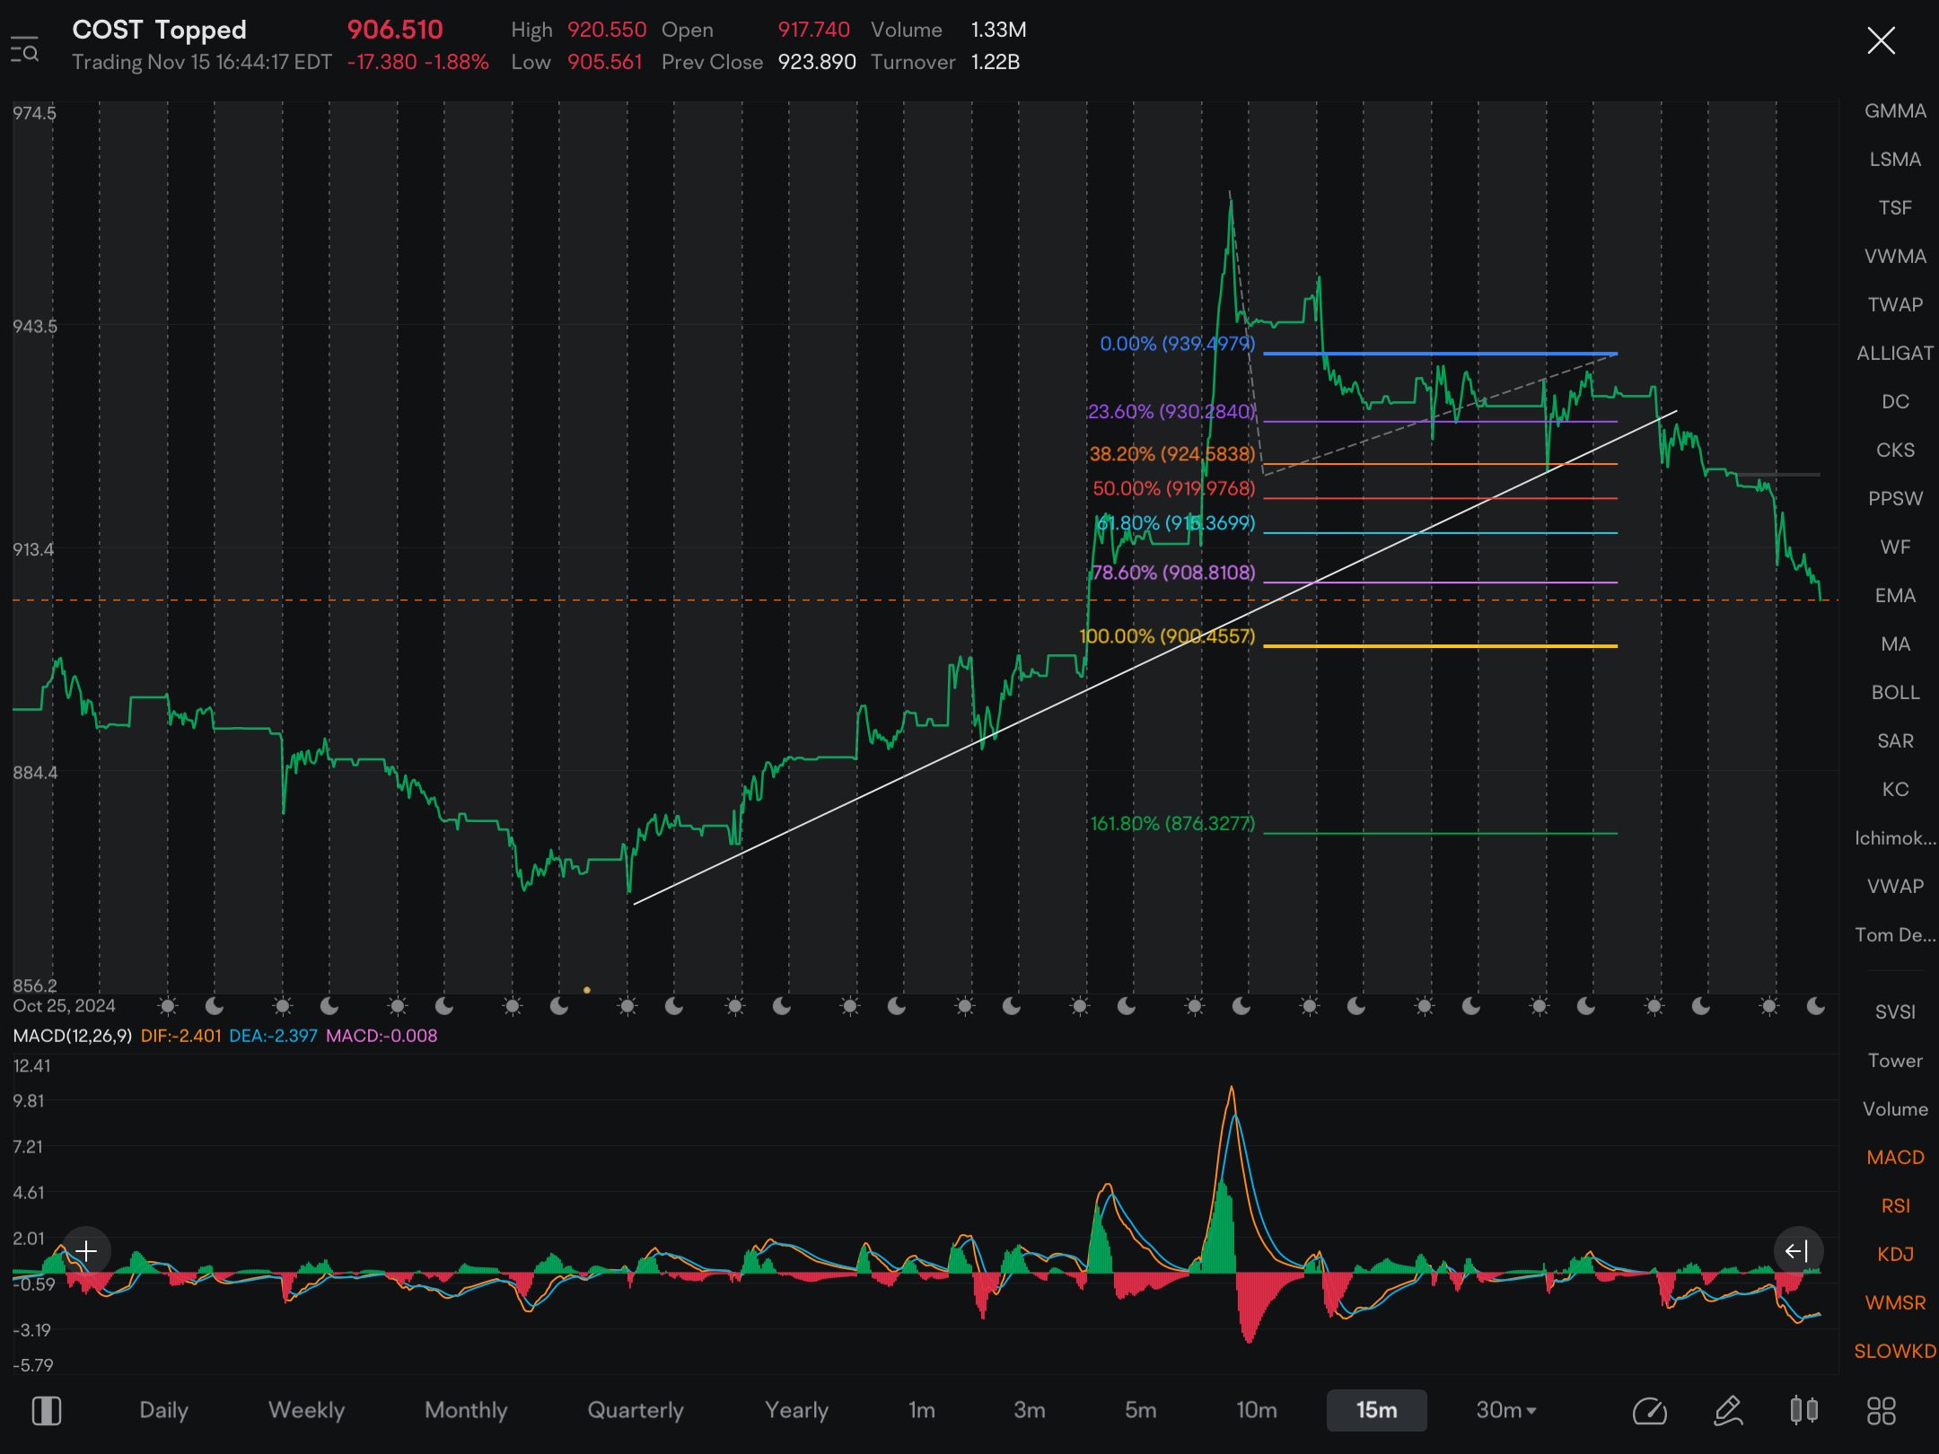
Task: Click the Turnover value 1.22B
Action: (996, 62)
